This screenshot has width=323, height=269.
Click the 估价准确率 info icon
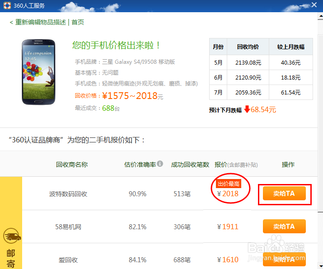pos(160,164)
